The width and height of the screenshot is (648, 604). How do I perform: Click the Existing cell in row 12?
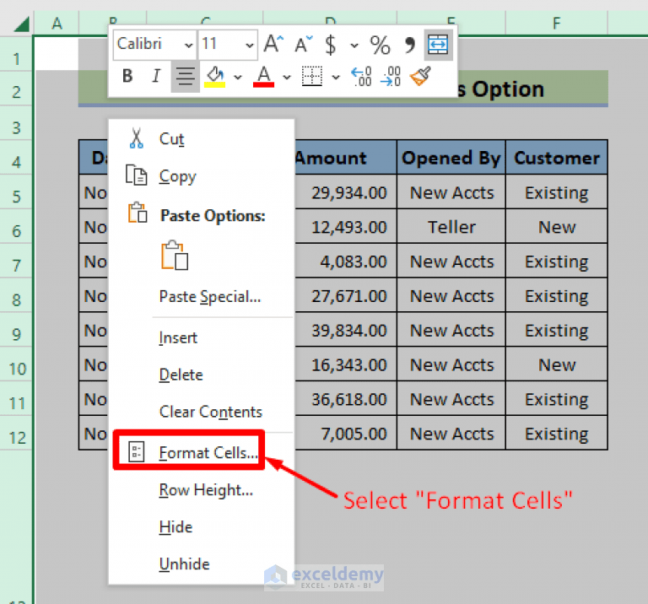coord(557,434)
